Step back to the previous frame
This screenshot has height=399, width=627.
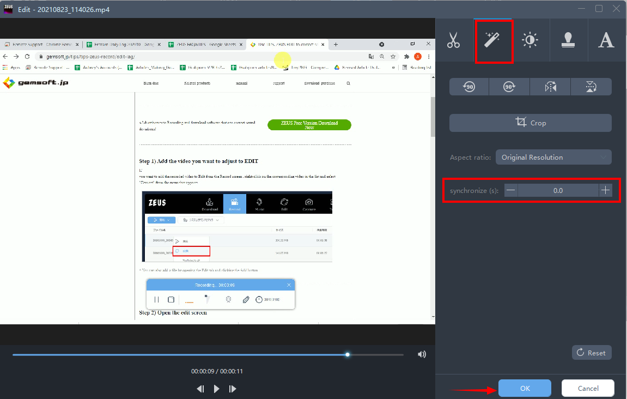click(x=200, y=389)
